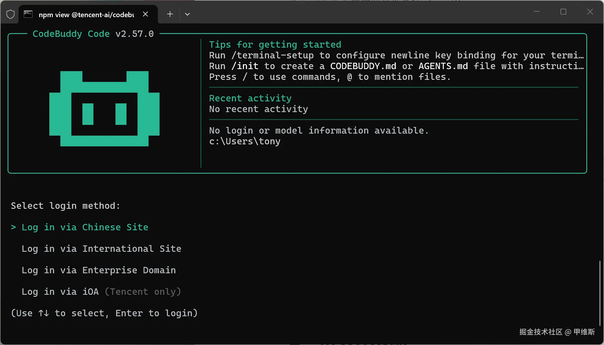
Task: Close the terminal window
Action: coord(590,12)
